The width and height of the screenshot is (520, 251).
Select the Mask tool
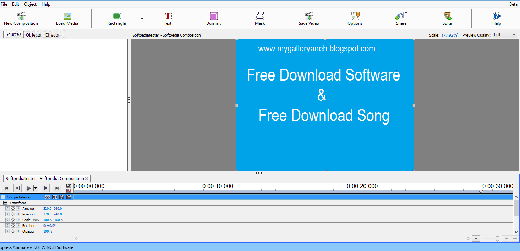[259, 18]
